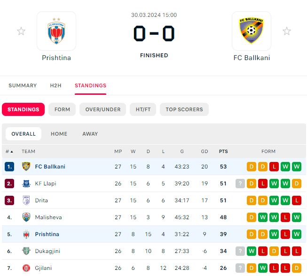Click the Malisheva team logo in table

tap(26, 217)
